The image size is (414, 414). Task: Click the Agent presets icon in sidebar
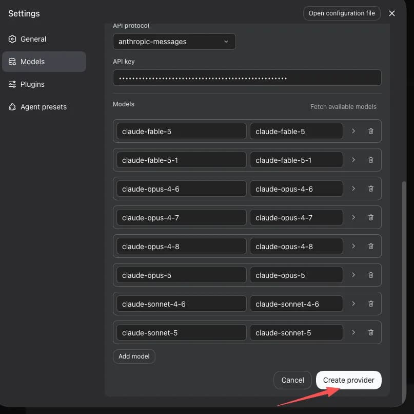pyautogui.click(x=12, y=107)
